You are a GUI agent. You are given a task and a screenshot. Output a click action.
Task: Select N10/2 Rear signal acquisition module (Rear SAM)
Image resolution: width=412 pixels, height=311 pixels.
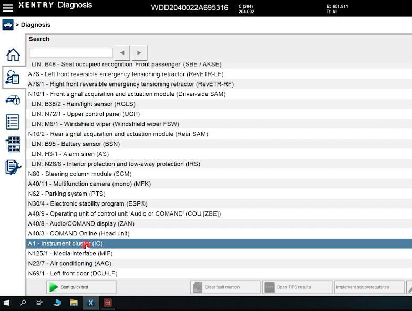click(x=219, y=134)
